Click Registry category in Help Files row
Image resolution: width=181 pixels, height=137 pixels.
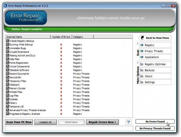coord(78,59)
